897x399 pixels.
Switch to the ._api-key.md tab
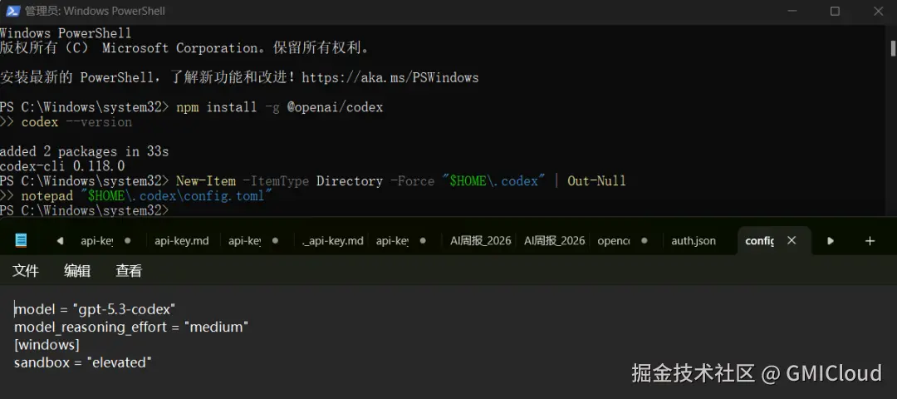pos(333,241)
